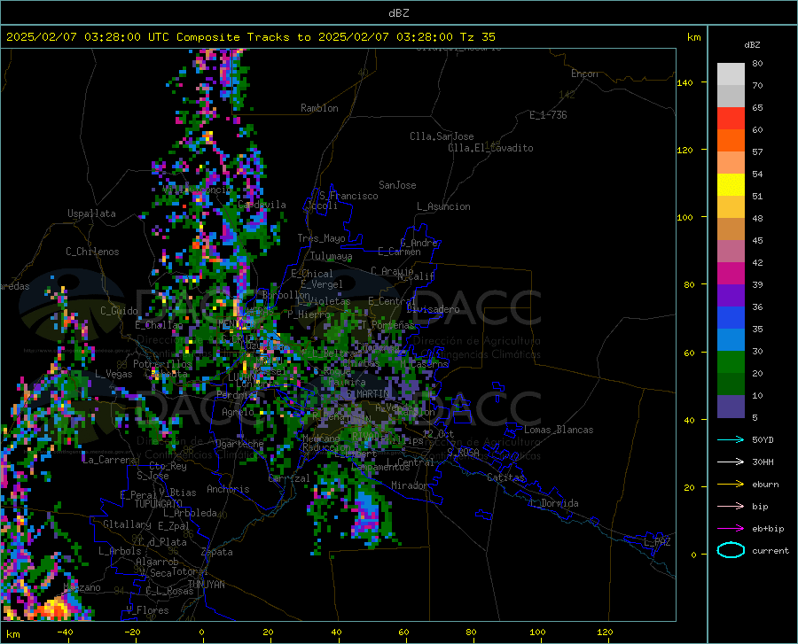Click the TUNUYAN map label
Image resolution: width=798 pixels, height=644 pixels.
point(206,585)
